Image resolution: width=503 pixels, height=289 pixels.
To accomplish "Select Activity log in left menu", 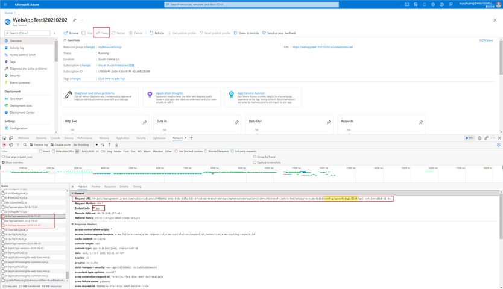I will coord(17,48).
